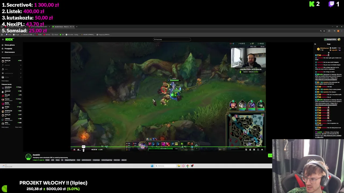Open Obserwowane in sidebar
Viewport: 344px width, 193px height.
click(x=10, y=52)
